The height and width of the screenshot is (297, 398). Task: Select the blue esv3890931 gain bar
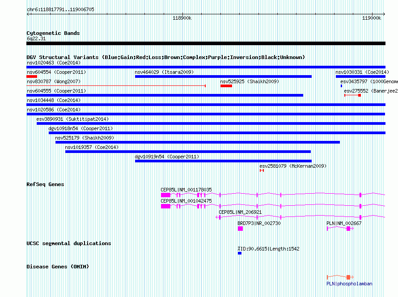211,123
